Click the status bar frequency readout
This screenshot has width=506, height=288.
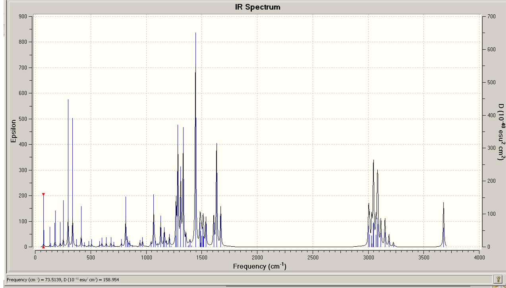63,280
